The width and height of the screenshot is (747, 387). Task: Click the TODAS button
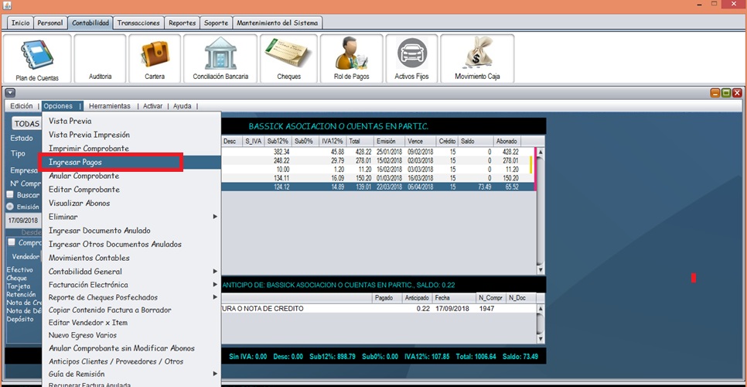(27, 124)
